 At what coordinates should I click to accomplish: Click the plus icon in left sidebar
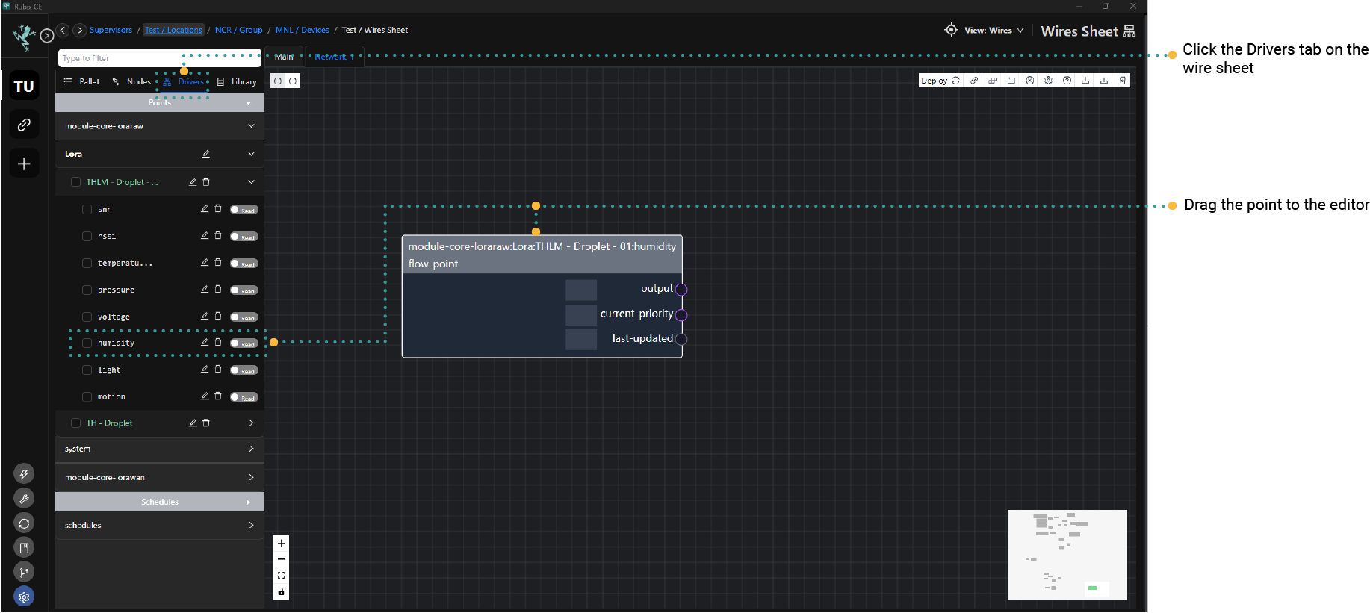24,164
